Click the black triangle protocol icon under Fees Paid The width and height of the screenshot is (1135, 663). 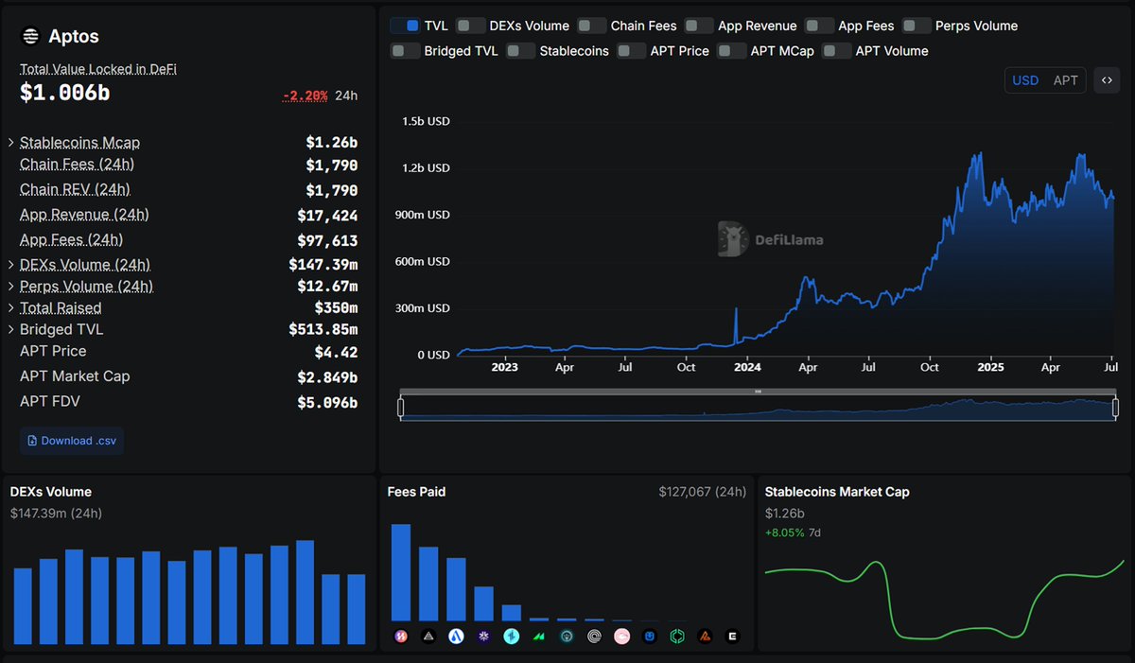point(428,637)
